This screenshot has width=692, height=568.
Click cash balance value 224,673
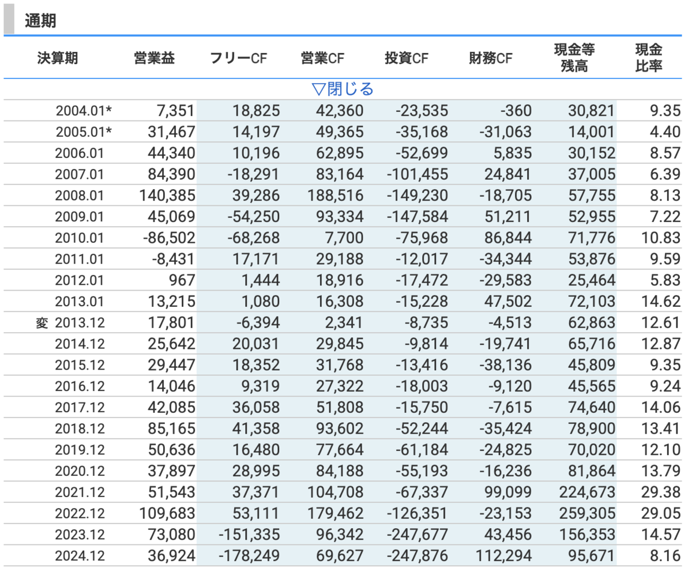[x=588, y=492]
